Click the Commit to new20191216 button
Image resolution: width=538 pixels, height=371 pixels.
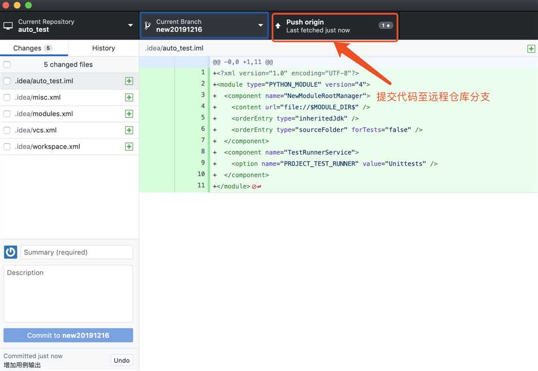point(68,335)
